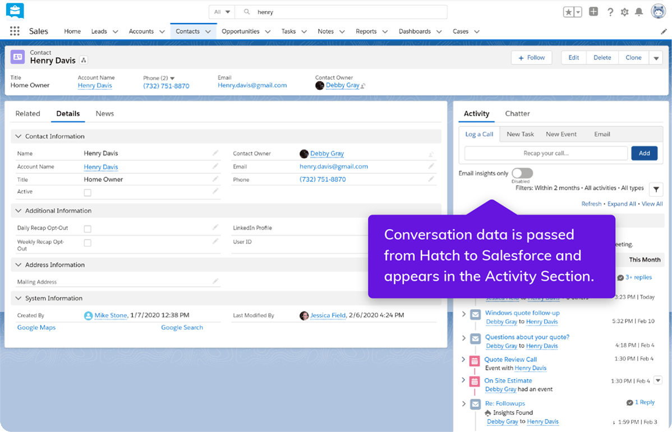Follow Henry Davis with the Follow button
Screen dimensions: 672x432
(x=531, y=57)
